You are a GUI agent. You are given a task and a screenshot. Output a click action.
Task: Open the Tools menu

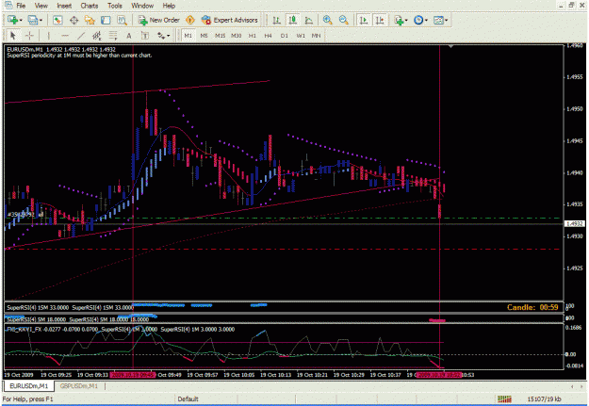coord(115,6)
